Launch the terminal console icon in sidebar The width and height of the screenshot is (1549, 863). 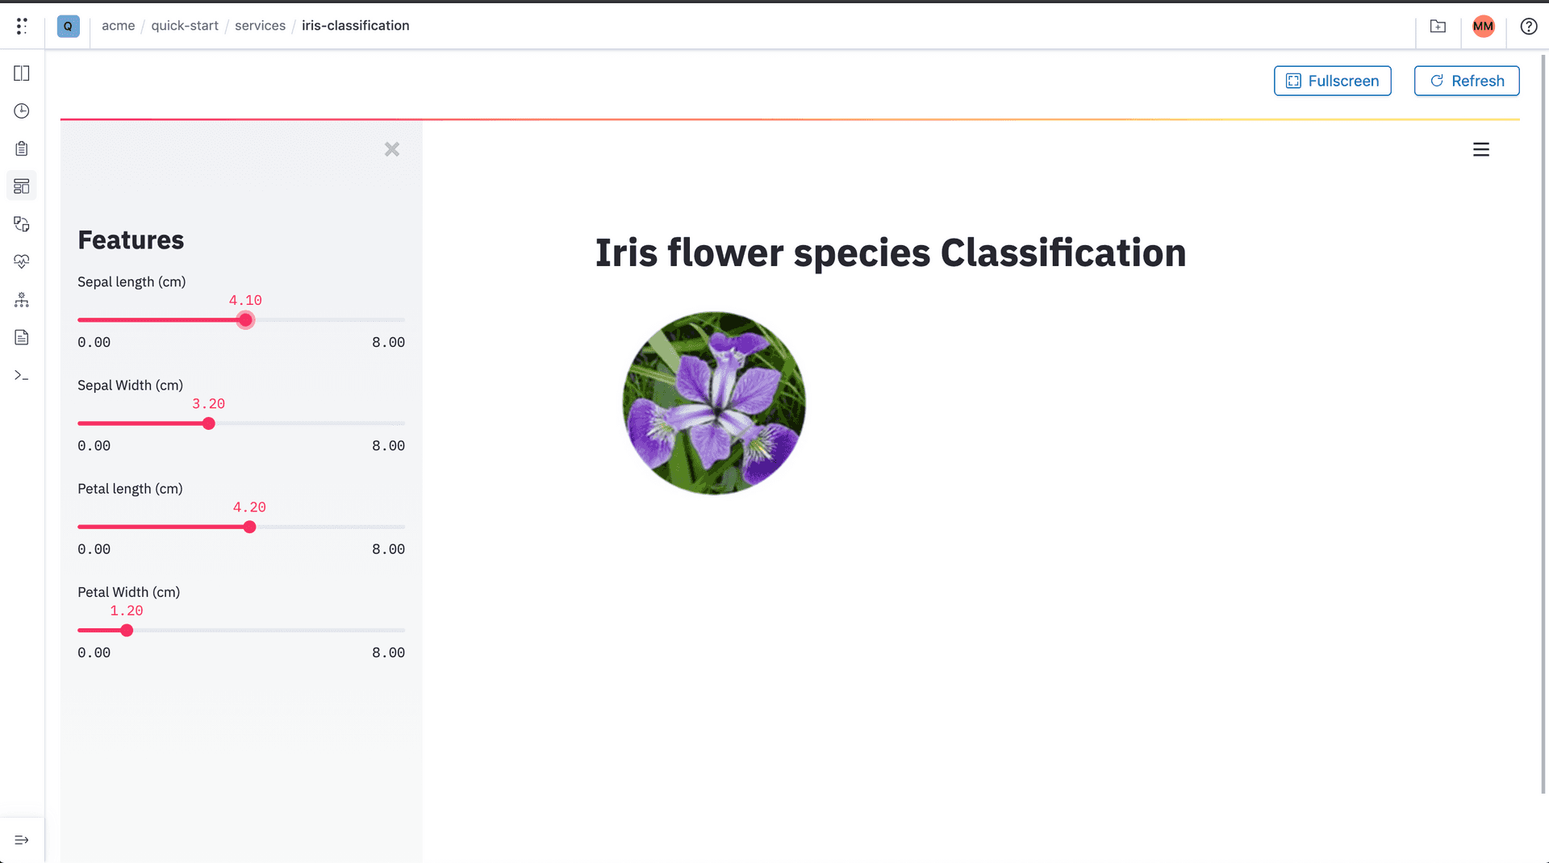point(22,374)
